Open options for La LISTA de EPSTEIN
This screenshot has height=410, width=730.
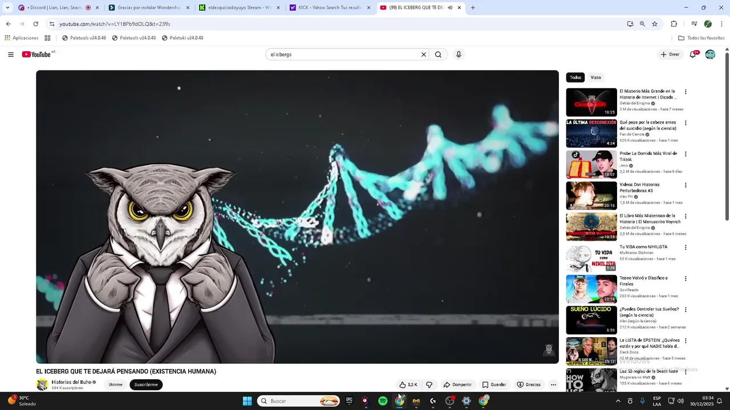pos(686,341)
